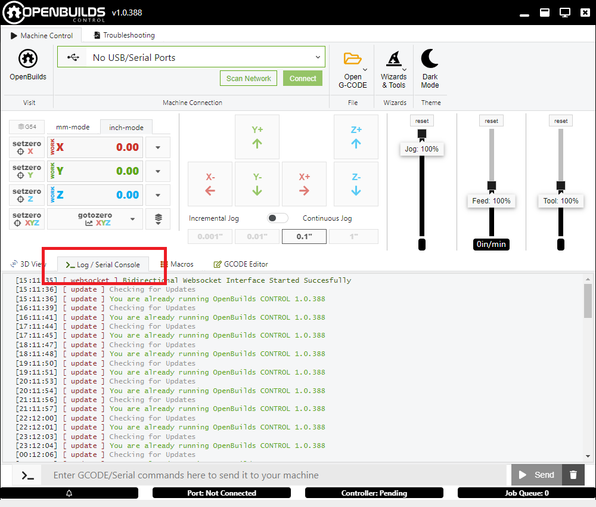Expand the gotozero XYZ dropdown

click(132, 219)
